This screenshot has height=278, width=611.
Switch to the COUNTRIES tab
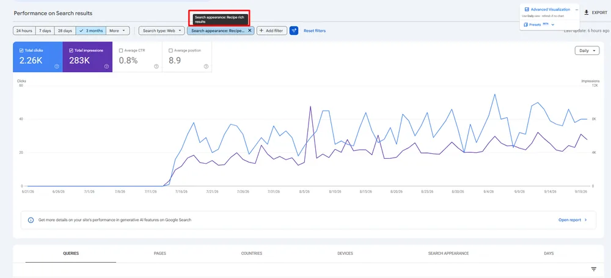point(252,254)
